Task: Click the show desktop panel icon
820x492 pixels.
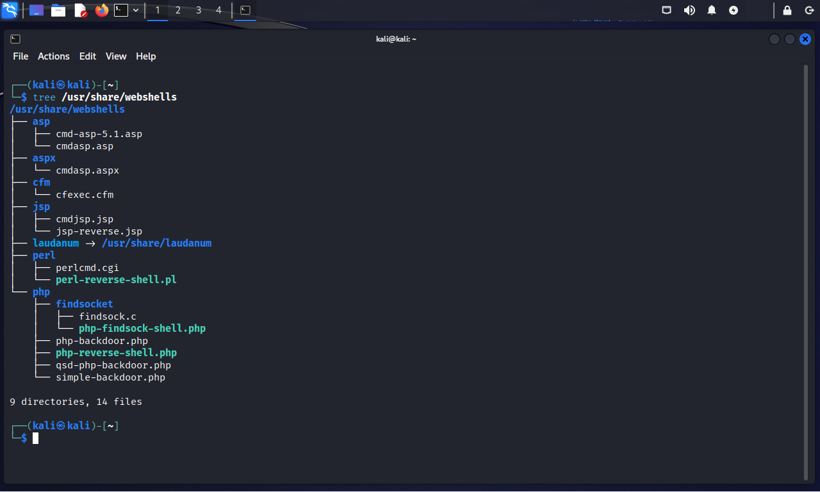Action: 37,10
